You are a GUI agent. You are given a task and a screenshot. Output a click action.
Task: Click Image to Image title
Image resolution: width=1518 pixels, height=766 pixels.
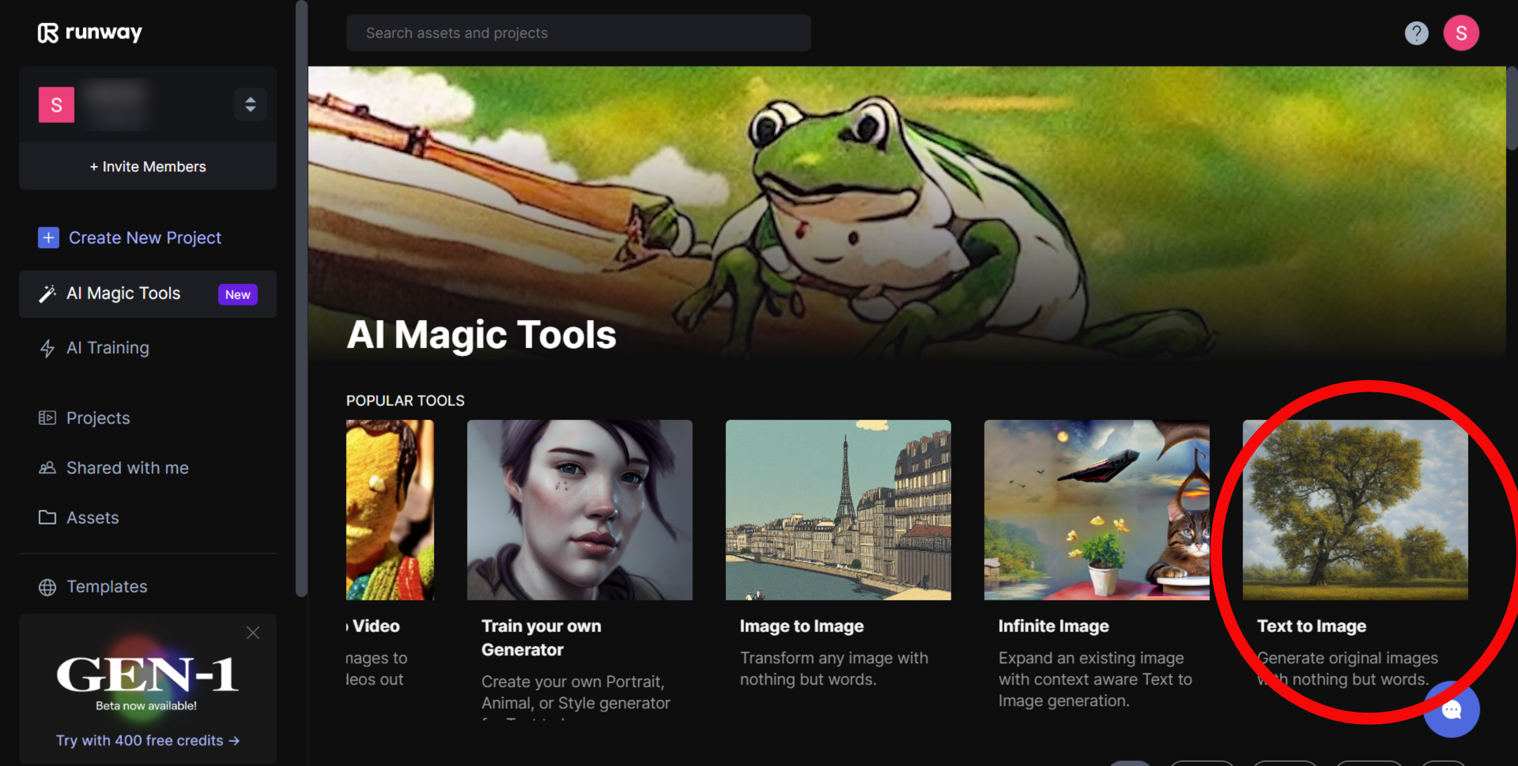[801, 626]
